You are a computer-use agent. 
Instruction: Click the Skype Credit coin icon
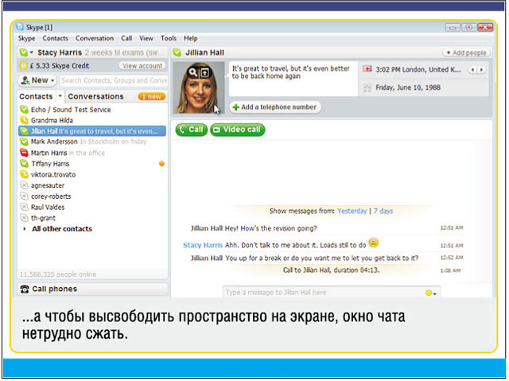23,65
